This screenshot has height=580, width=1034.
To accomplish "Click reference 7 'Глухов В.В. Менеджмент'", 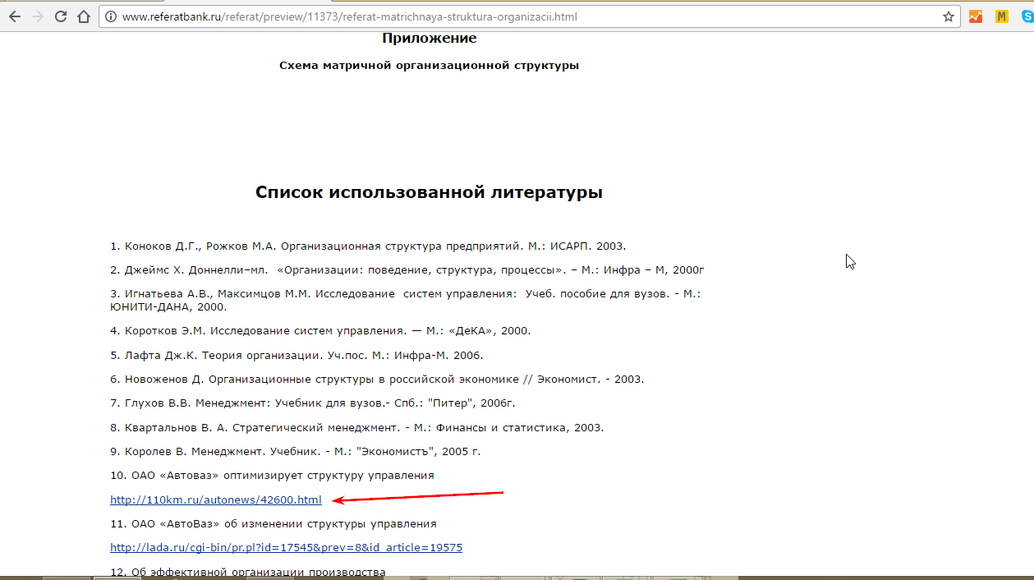I will pyautogui.click(x=312, y=403).
